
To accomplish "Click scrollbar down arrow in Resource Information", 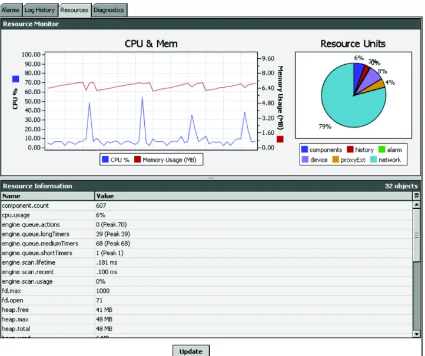I will (417, 334).
